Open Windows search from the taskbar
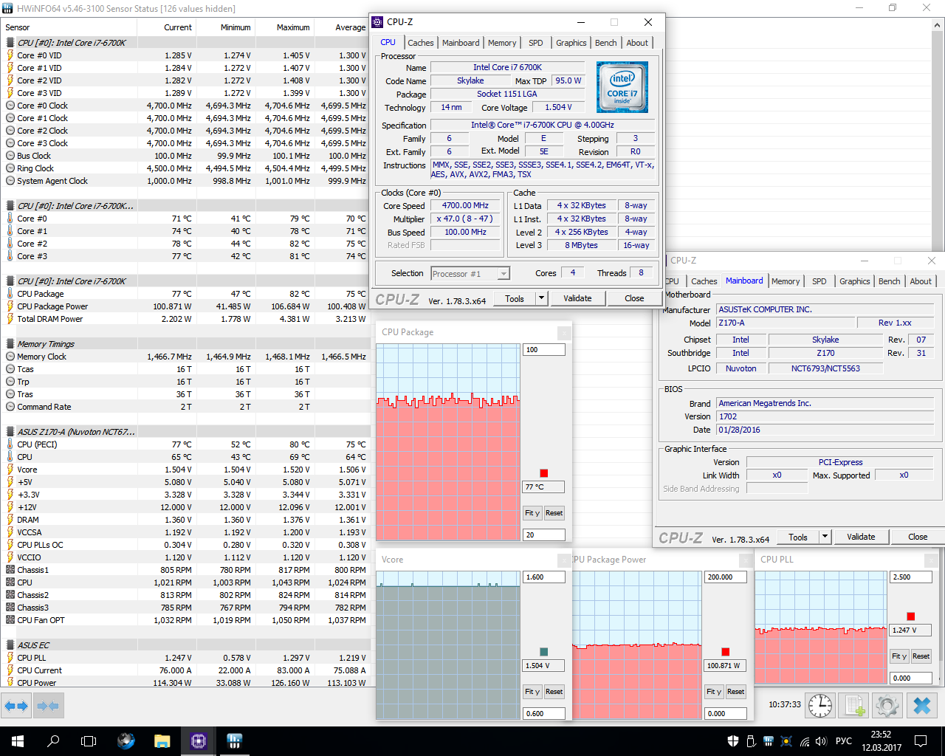This screenshot has width=945, height=756. click(53, 741)
